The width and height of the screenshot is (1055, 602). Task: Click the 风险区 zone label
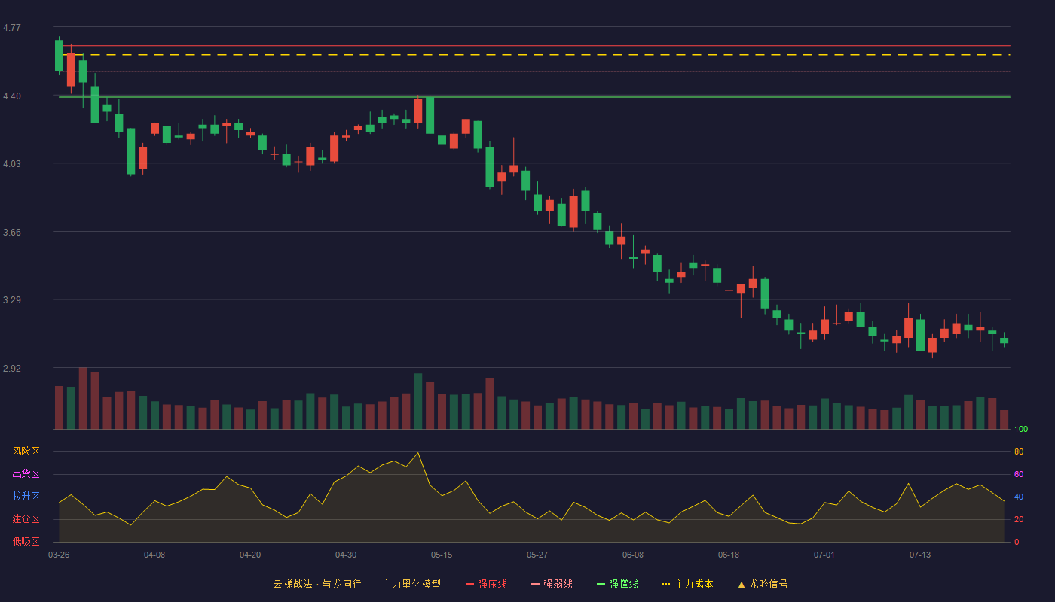click(26, 451)
